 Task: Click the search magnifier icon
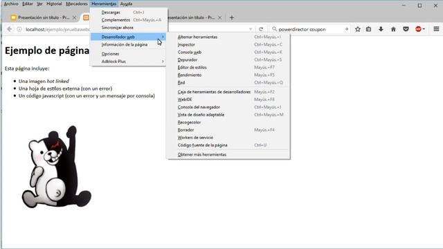[274, 29]
